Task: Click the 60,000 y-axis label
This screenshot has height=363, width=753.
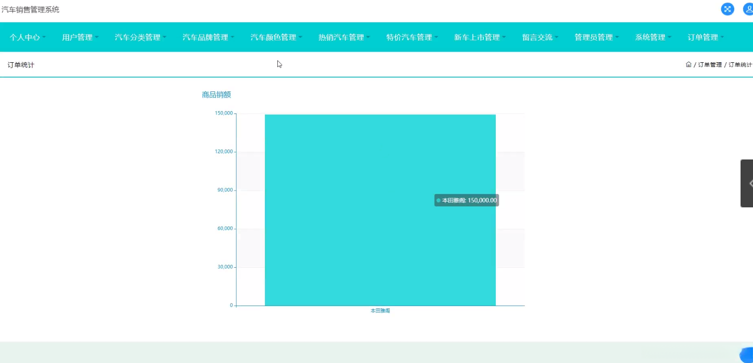Action: [225, 228]
